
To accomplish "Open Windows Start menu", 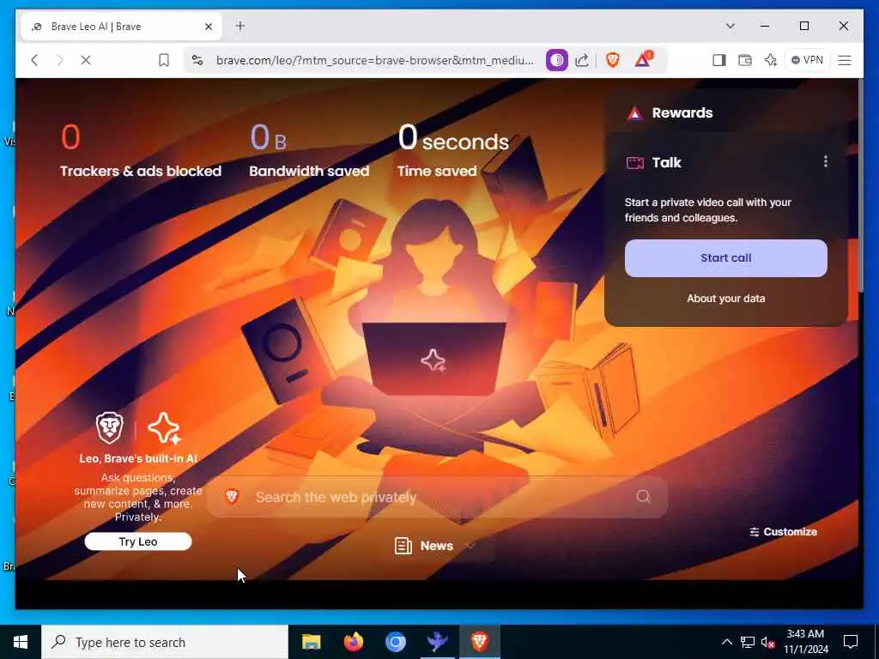I will click(21, 642).
